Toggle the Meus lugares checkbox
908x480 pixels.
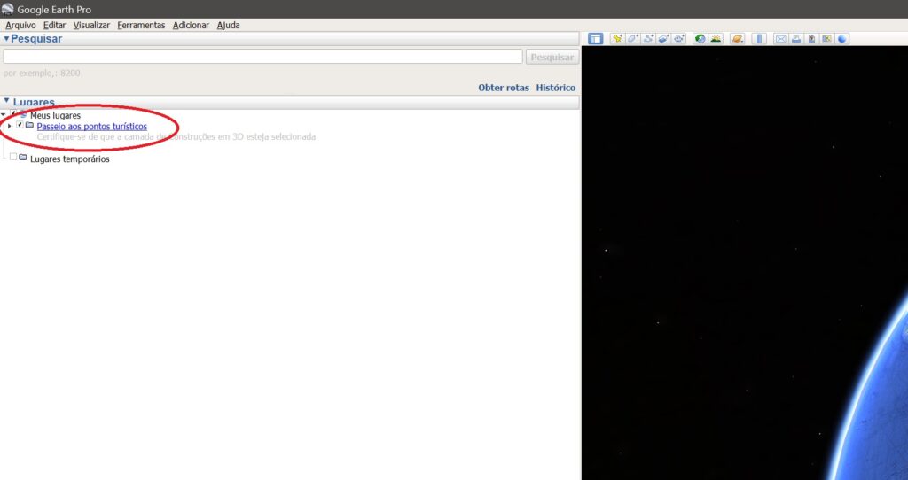point(12,114)
